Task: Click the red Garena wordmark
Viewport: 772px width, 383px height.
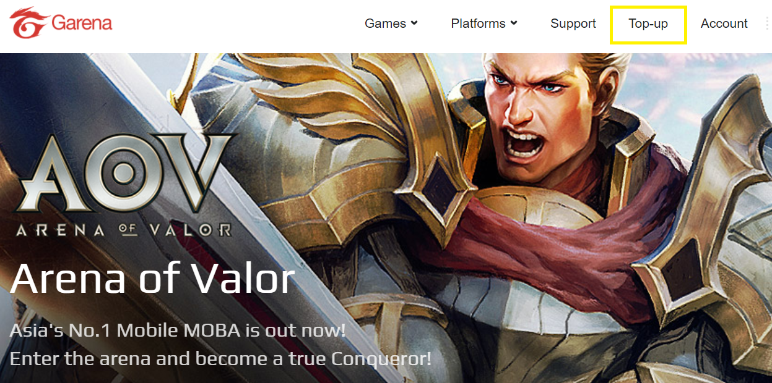Action: tap(82, 23)
